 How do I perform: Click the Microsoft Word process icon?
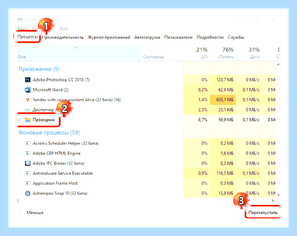point(28,90)
